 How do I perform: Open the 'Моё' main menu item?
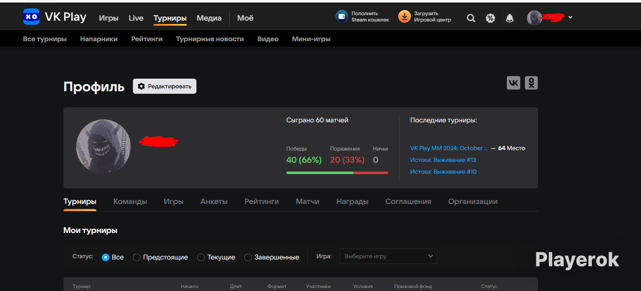[x=245, y=18]
